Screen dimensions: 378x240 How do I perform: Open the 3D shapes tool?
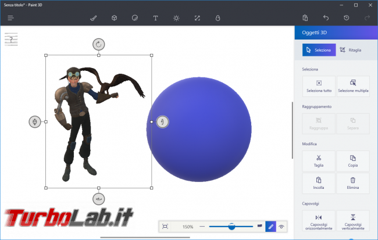[x=114, y=18]
